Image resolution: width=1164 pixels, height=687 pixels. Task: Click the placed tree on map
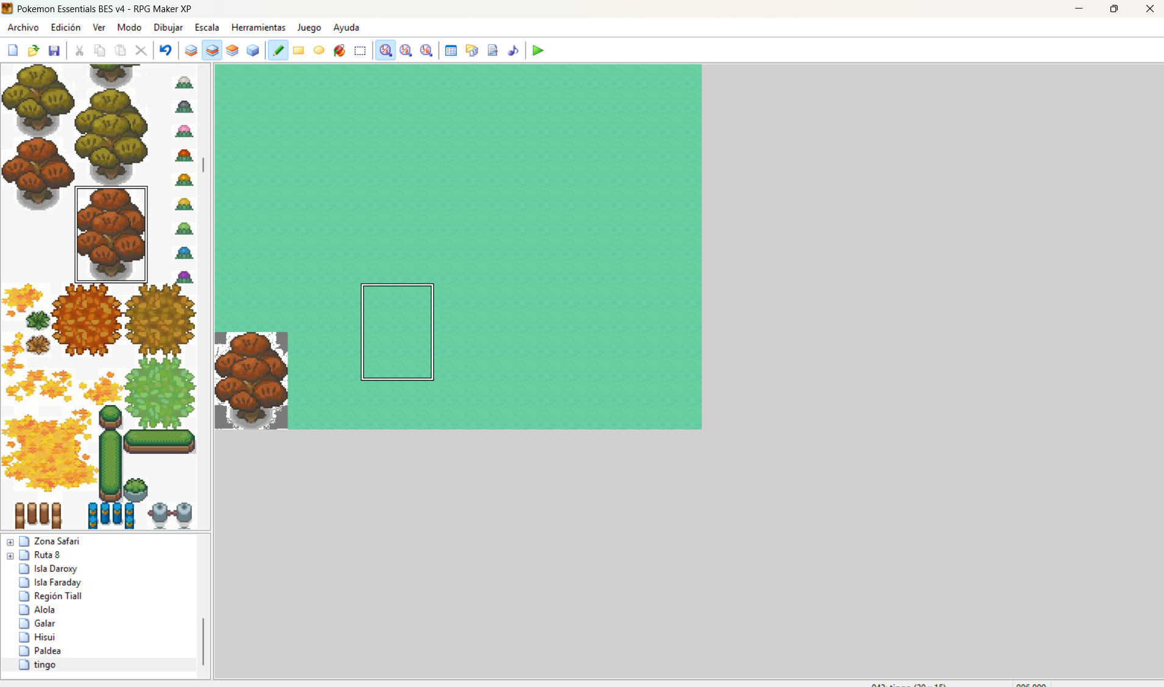tap(251, 381)
